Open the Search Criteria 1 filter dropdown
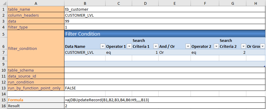Image resolution: width=266 pixels, height=109 pixels. click(x=156, y=46)
